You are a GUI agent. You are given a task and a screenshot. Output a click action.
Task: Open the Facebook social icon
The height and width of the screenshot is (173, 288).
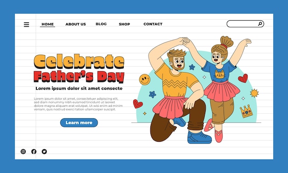34,151
